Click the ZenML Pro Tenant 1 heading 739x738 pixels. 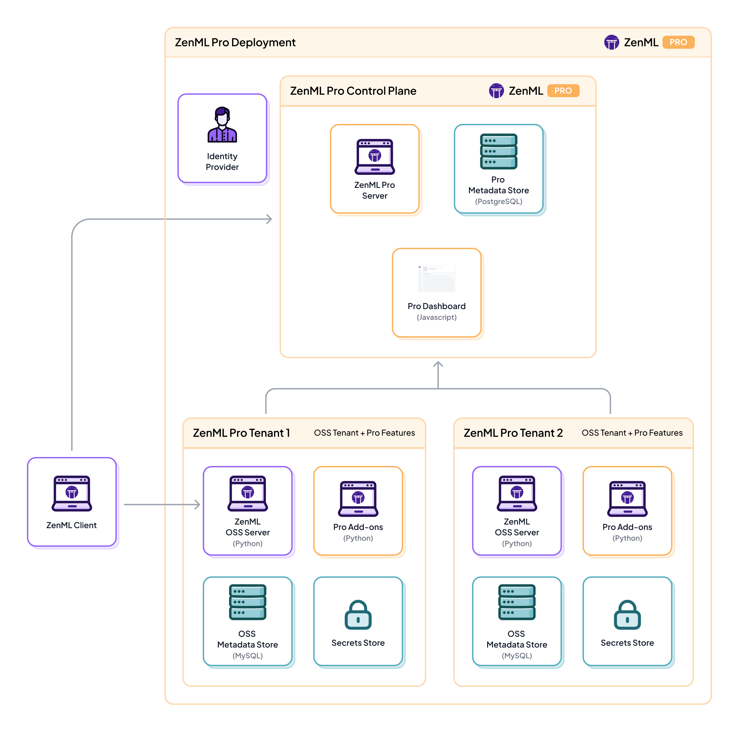point(241,433)
